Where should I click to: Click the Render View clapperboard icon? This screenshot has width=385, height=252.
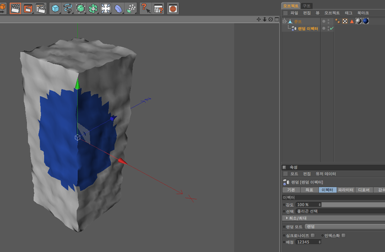pos(15,8)
